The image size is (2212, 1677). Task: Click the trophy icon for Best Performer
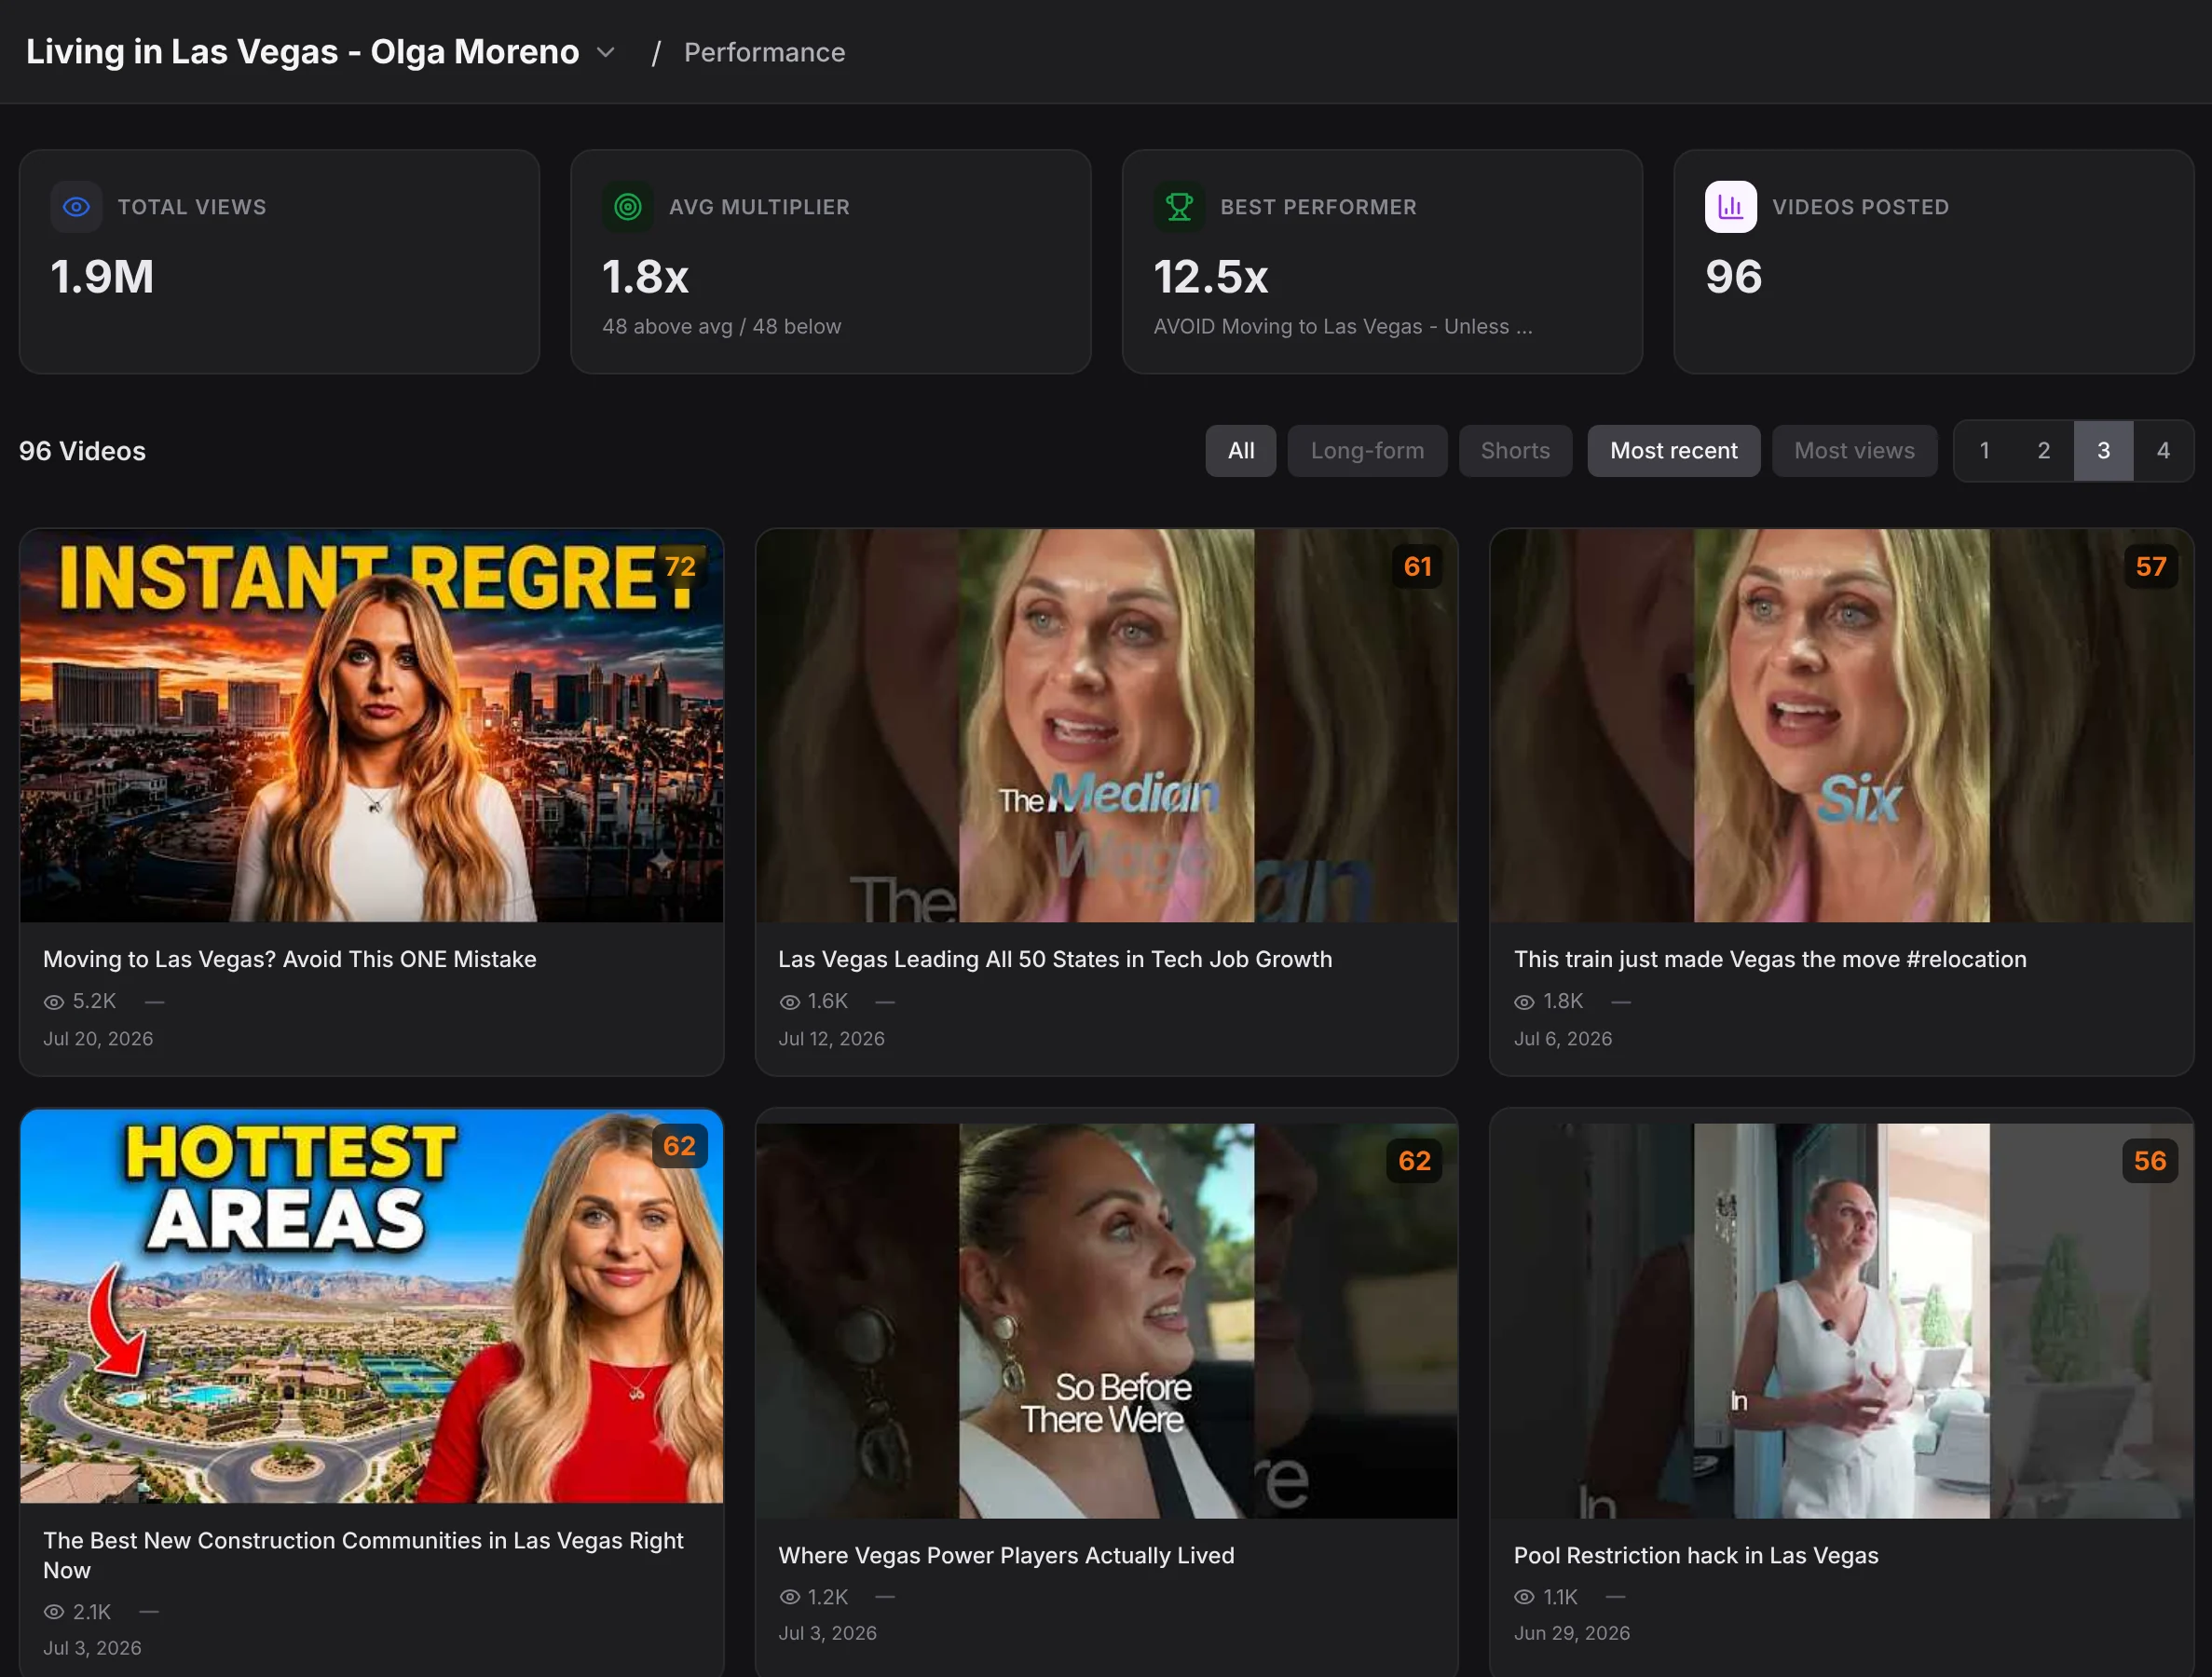coord(1179,207)
